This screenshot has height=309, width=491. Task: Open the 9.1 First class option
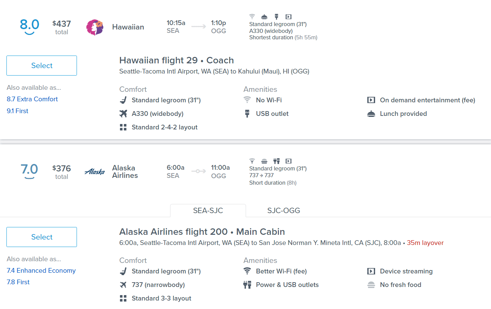point(18,111)
